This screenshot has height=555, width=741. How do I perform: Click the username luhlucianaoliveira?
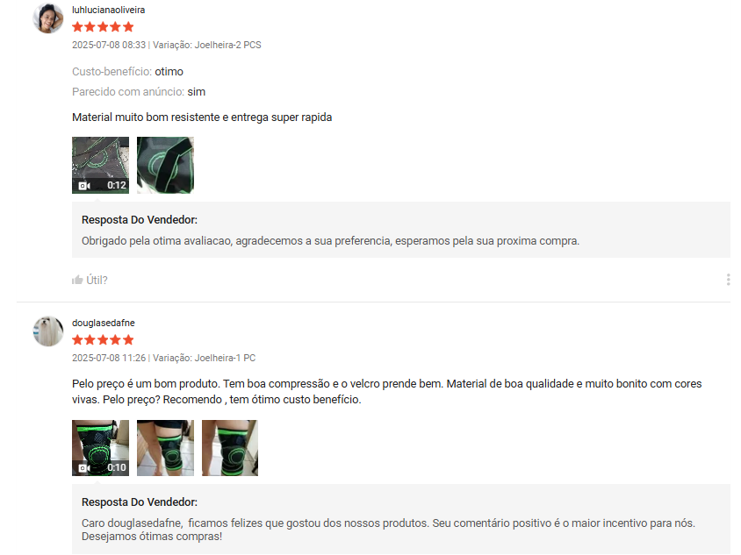point(108,10)
